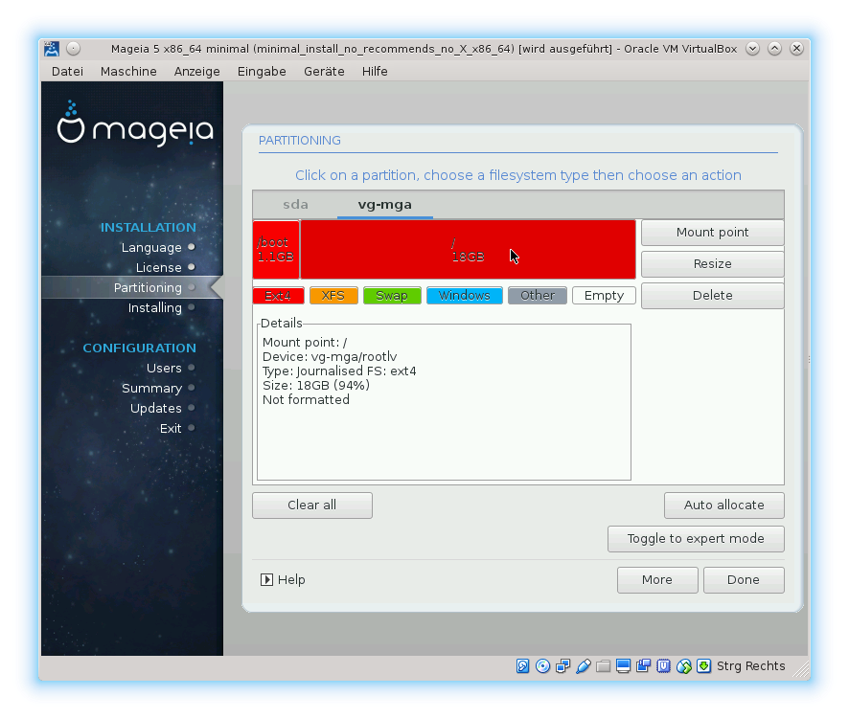Click the 'Strg Rechts' host key label
849x719 pixels.
751,666
